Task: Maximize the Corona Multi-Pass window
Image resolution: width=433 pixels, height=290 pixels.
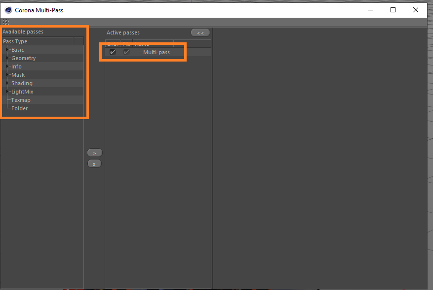Action: (x=393, y=10)
